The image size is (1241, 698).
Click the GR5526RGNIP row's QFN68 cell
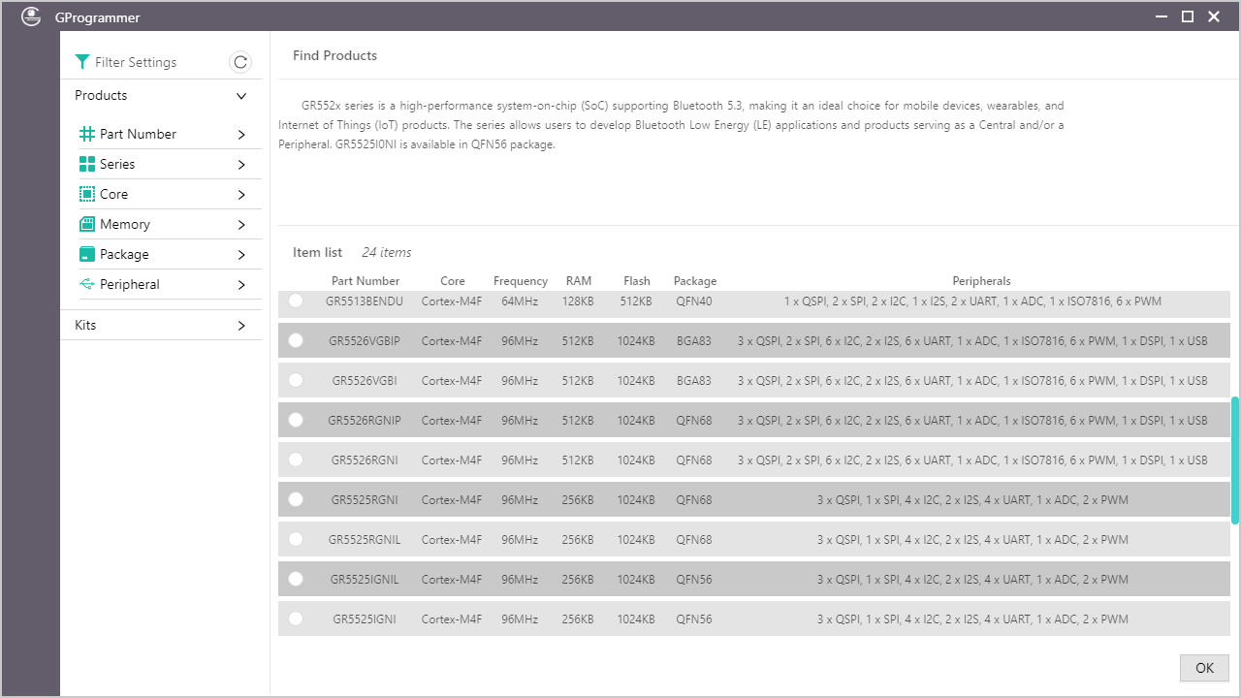(694, 421)
